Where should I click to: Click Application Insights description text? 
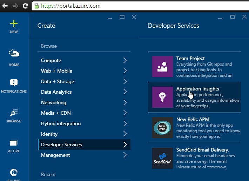coord(208,100)
